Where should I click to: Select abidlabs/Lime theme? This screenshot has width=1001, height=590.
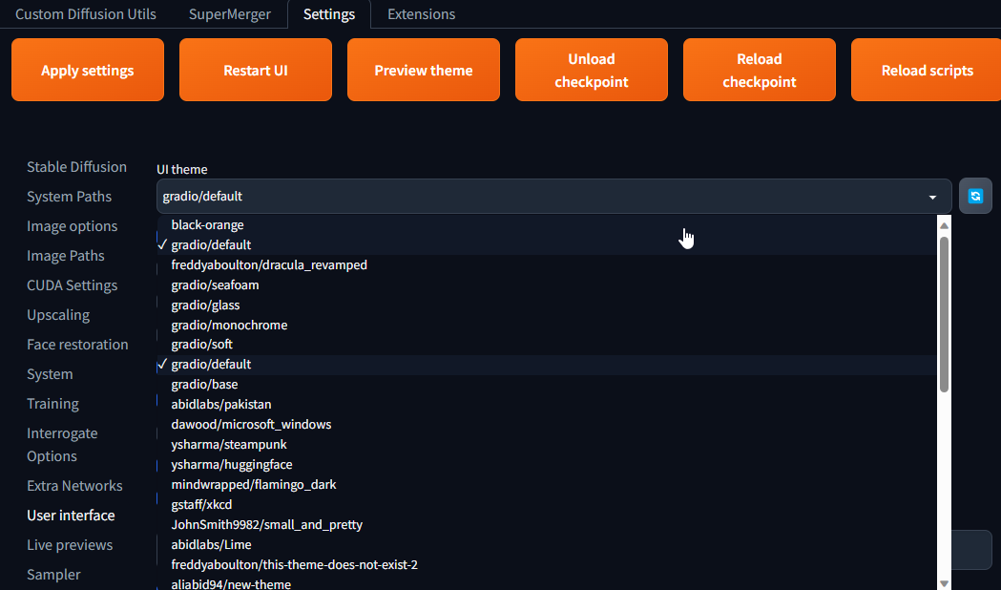(547, 545)
